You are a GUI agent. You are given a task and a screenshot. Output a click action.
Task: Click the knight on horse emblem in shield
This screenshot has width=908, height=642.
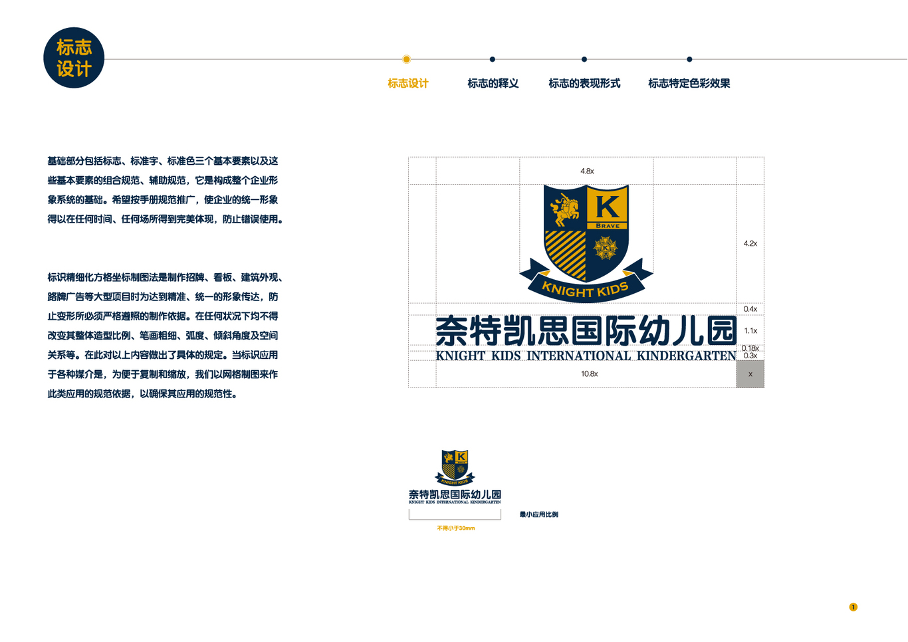click(565, 210)
